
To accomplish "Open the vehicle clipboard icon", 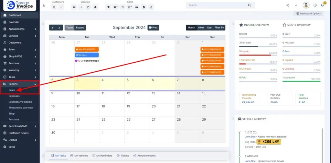I will coord(88,7).
